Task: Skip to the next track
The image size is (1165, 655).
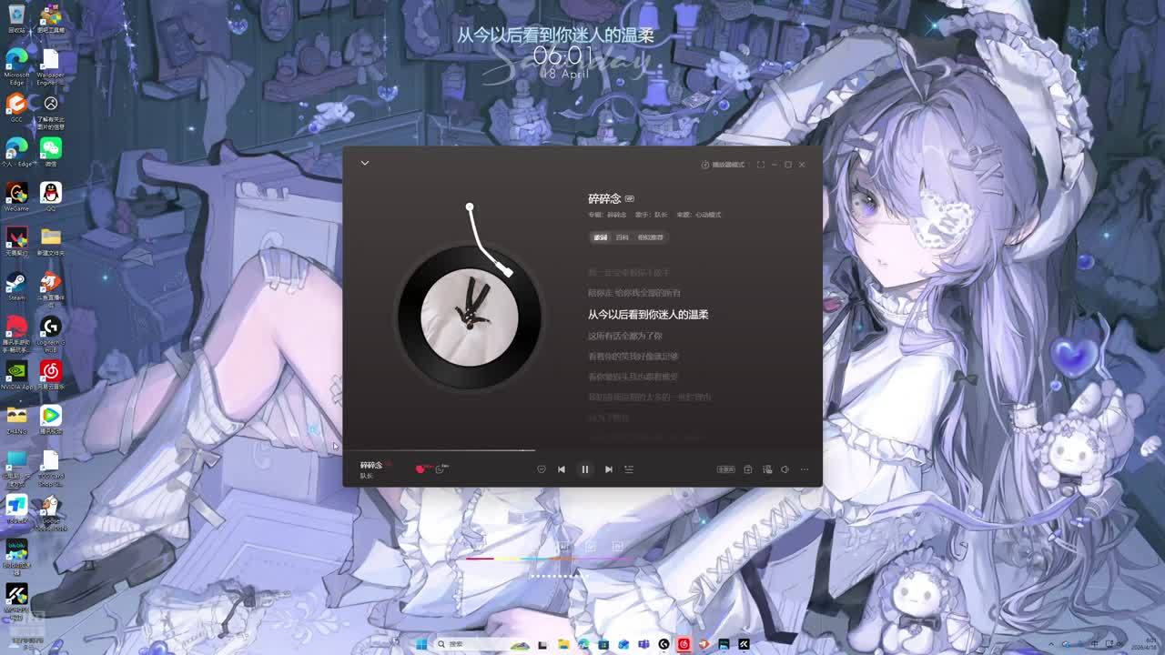Action: (x=608, y=469)
